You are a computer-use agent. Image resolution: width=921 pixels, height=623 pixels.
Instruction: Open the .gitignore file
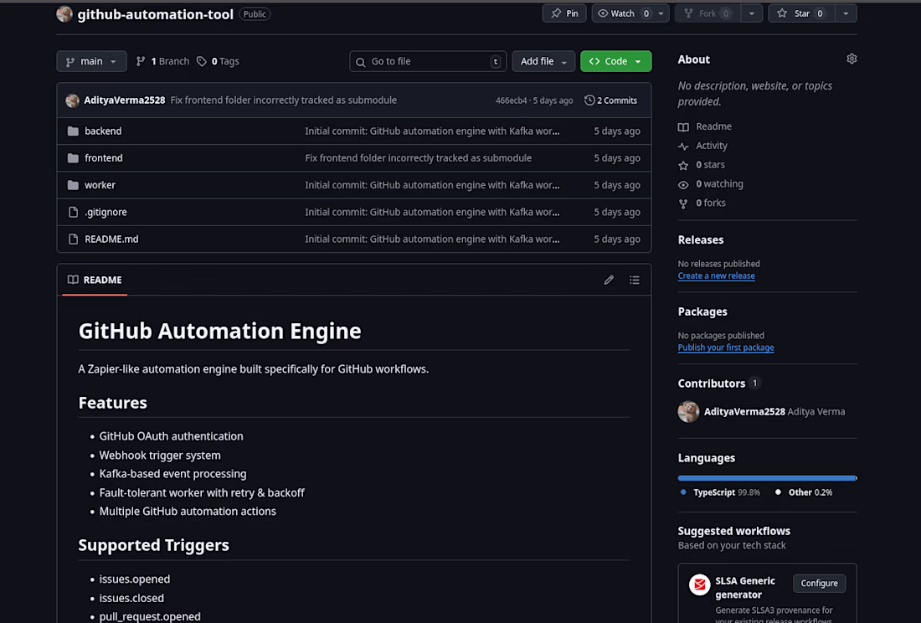pos(105,212)
